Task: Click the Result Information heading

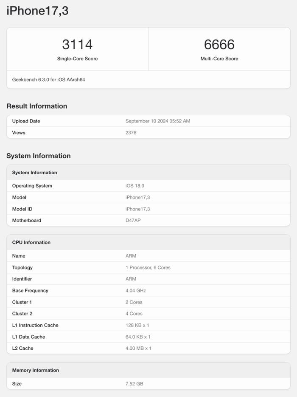Action: pos(37,106)
